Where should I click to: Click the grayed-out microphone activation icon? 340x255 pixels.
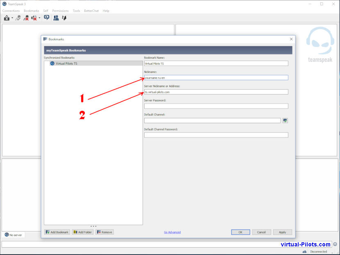(x=18, y=18)
